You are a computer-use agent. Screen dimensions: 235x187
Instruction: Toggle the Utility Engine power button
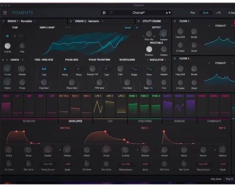click(138, 21)
